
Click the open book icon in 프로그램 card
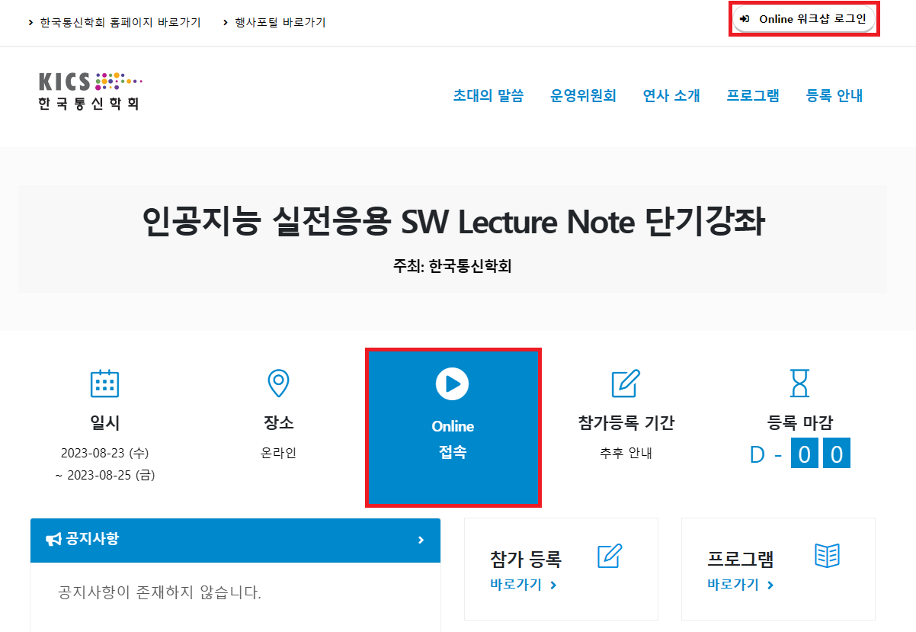point(827,557)
